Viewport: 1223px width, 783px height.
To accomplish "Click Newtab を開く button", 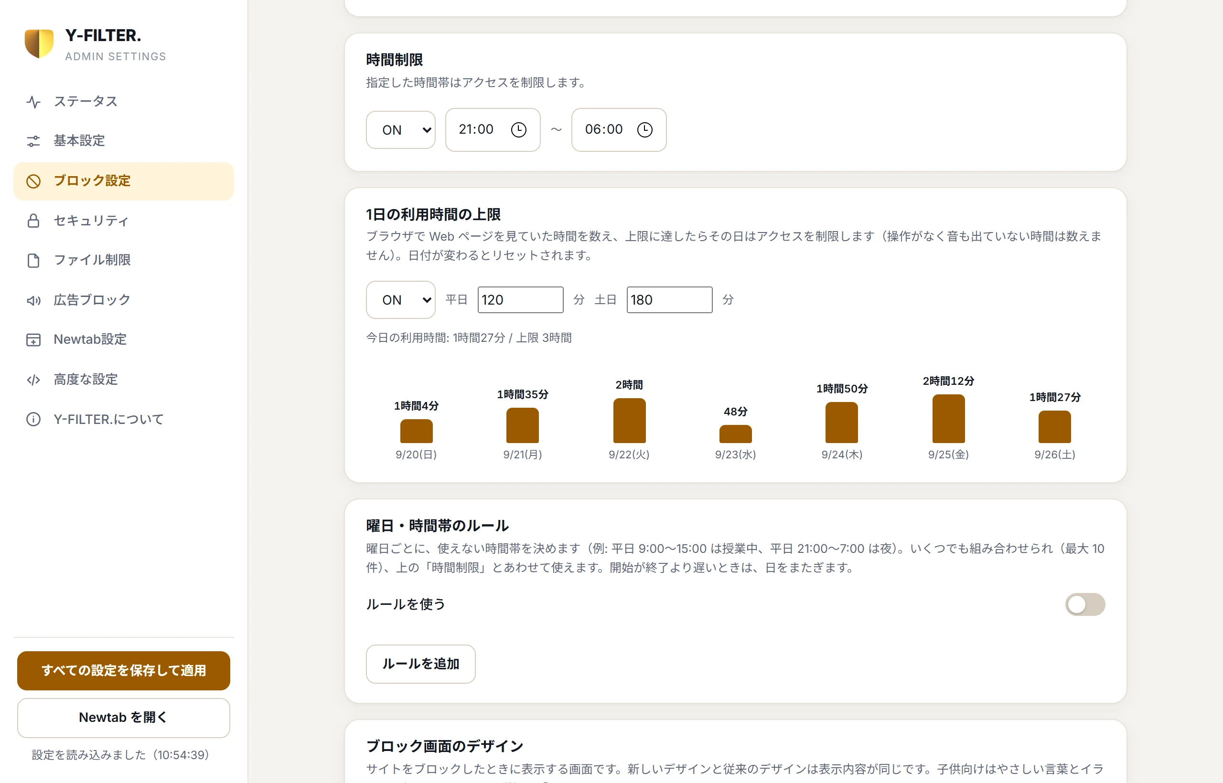I will pos(124,718).
